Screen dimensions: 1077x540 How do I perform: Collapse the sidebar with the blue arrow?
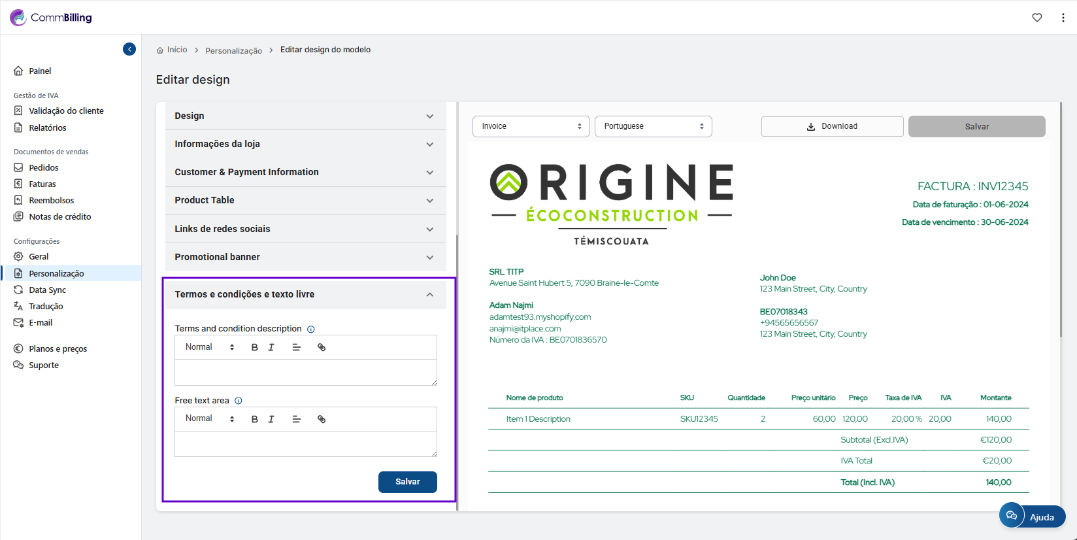coord(129,49)
